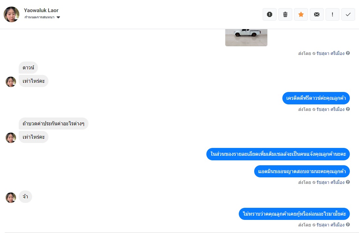Click help icon under last sent message
Viewport: 359px width, 233px height.
click(x=348, y=224)
